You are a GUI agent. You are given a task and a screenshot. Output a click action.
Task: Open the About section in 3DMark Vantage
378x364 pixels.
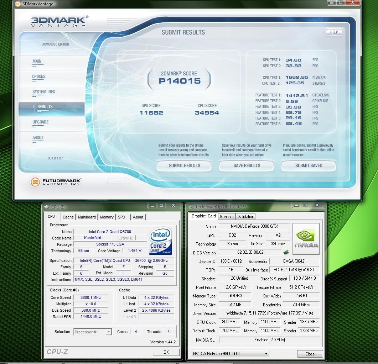38,138
